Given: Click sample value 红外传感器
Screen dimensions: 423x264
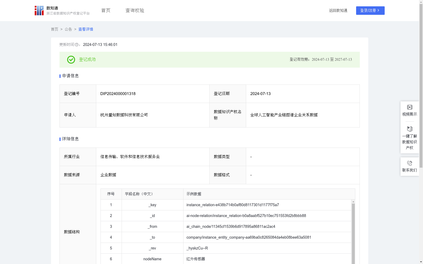Looking at the screenshot, I should [196, 259].
